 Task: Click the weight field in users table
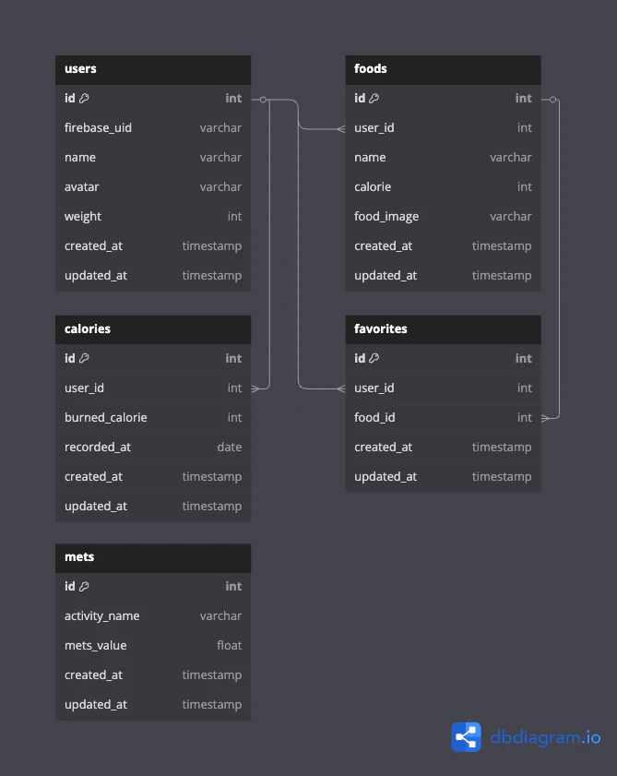(153, 217)
